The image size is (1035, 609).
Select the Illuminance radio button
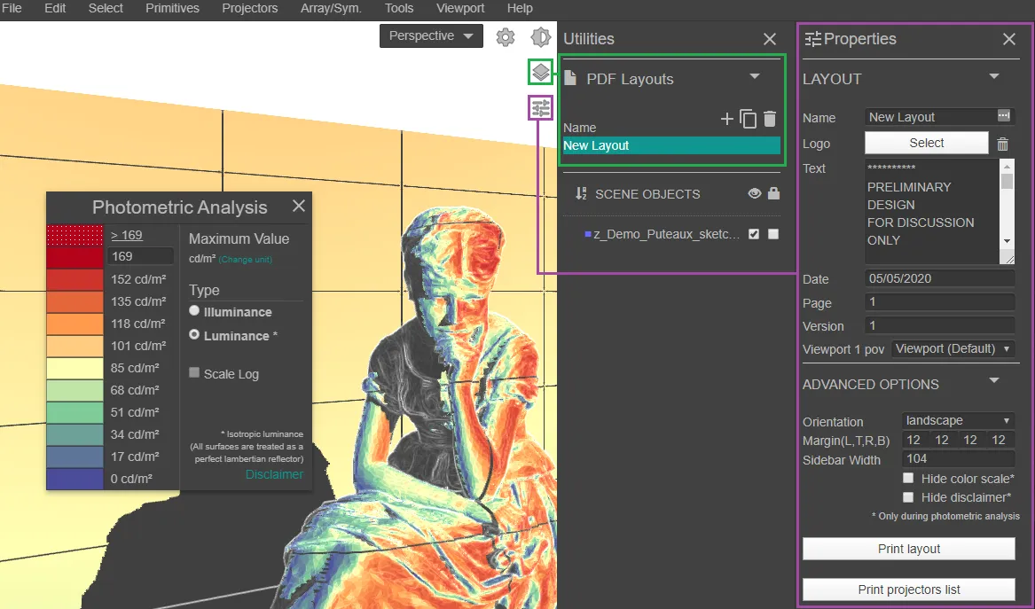(x=194, y=311)
